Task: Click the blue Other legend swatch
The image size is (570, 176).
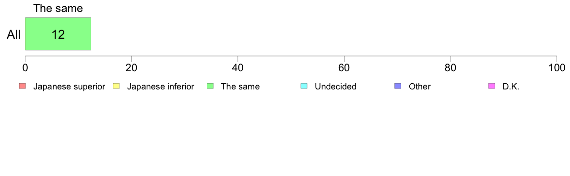Action: (398, 86)
